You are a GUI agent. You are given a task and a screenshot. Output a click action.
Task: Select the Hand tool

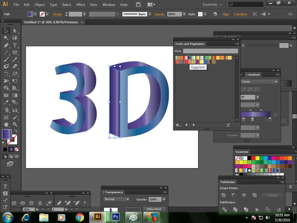(6, 125)
